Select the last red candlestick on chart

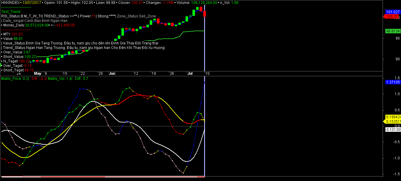[x=204, y=14]
